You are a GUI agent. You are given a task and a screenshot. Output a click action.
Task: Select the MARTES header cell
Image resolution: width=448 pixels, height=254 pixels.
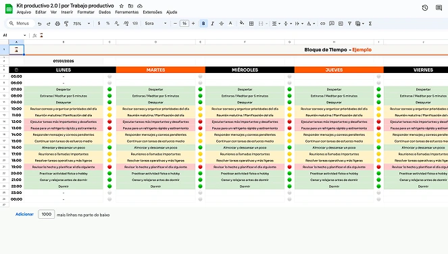[x=155, y=70]
